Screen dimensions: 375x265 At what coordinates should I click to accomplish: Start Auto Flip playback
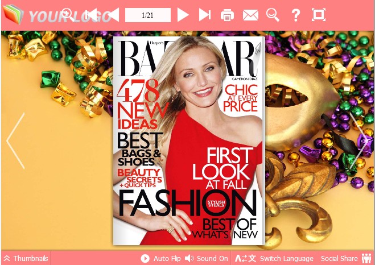160,258
